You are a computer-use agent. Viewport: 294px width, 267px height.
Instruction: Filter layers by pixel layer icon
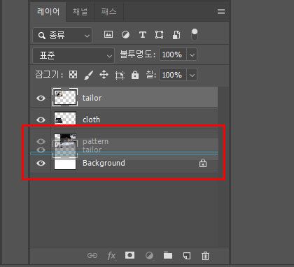click(108, 34)
